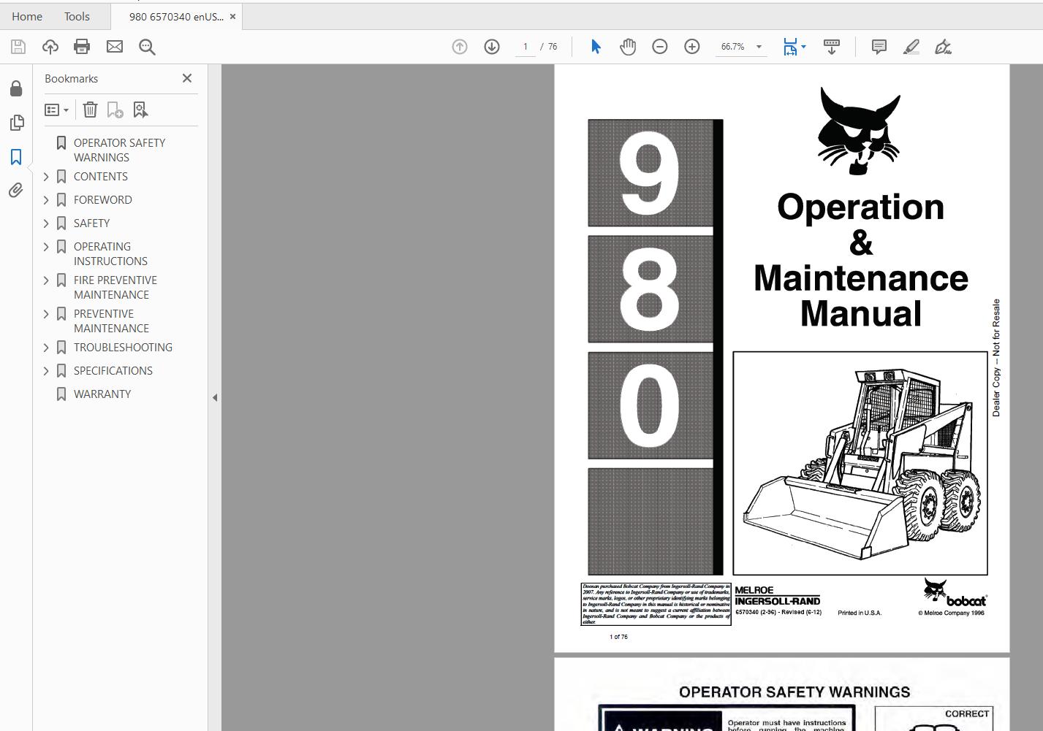Print the document with the printer icon
The height and width of the screenshot is (731, 1043).
pyautogui.click(x=82, y=47)
